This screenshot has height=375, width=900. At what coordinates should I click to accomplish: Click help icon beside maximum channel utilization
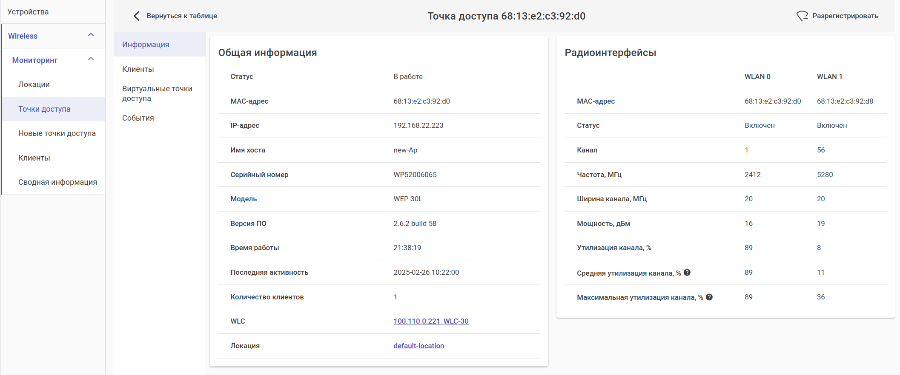pyautogui.click(x=709, y=297)
